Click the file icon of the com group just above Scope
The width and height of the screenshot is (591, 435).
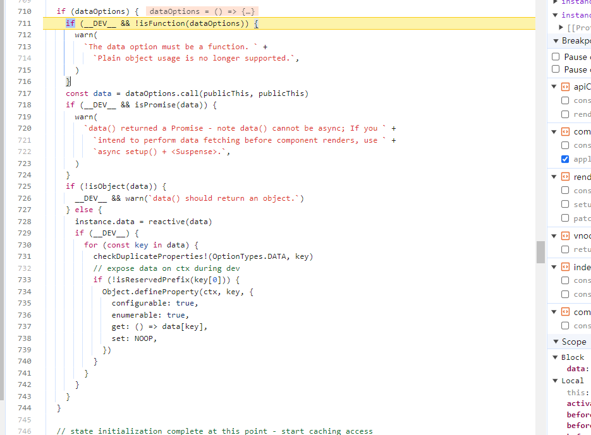(565, 313)
